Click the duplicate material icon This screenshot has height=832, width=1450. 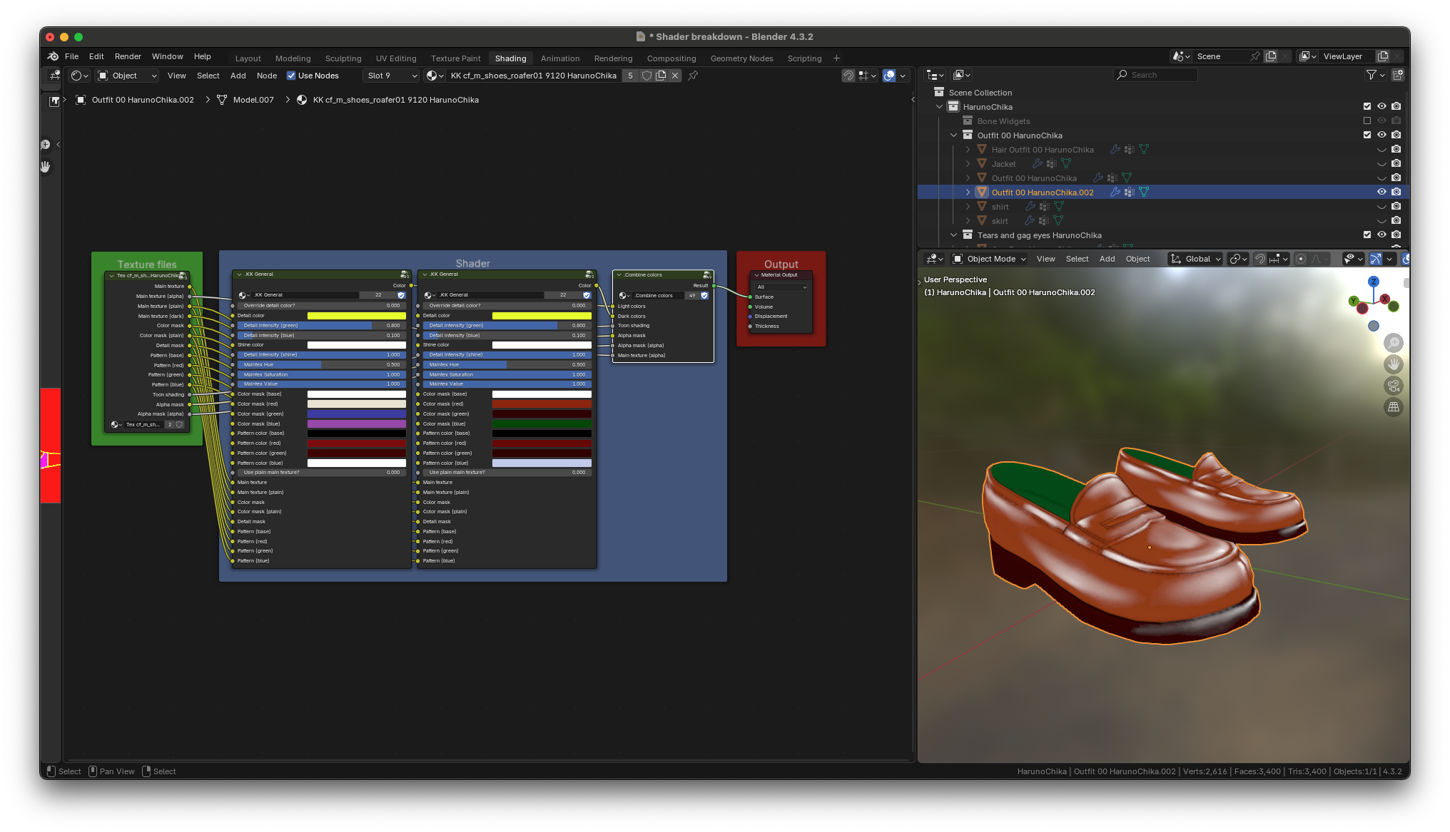click(x=661, y=76)
